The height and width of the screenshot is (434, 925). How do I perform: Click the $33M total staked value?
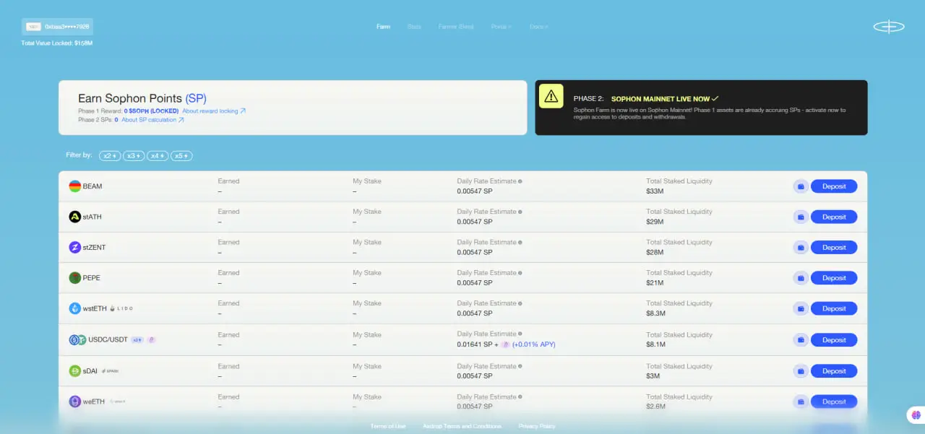pos(655,191)
